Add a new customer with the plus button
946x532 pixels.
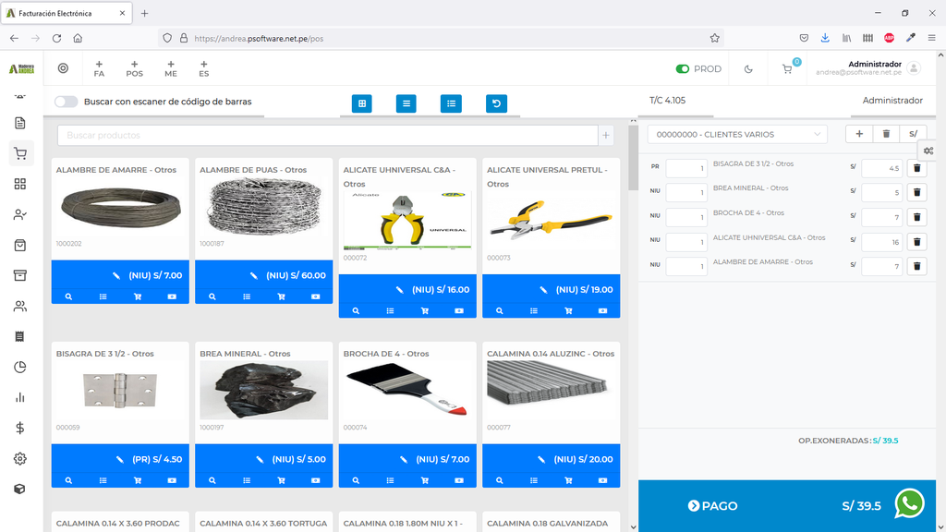tap(859, 134)
